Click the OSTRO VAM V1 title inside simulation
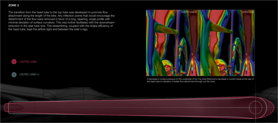278x123 pixels. coord(189,12)
